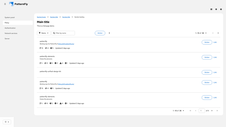Open the bottom 1-10 of 36 per-page dropdown

pyautogui.click(x=179, y=111)
